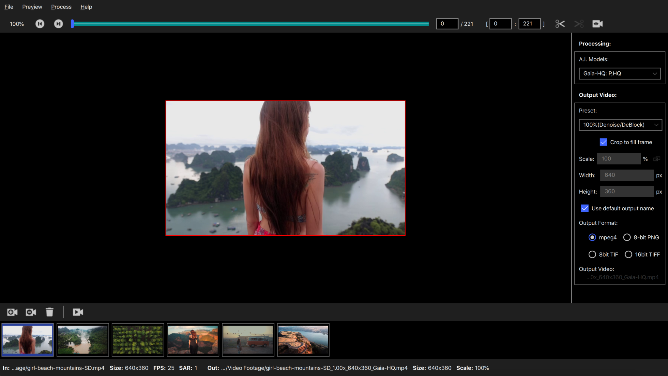
Task: Click the previous frame button
Action: (x=40, y=24)
